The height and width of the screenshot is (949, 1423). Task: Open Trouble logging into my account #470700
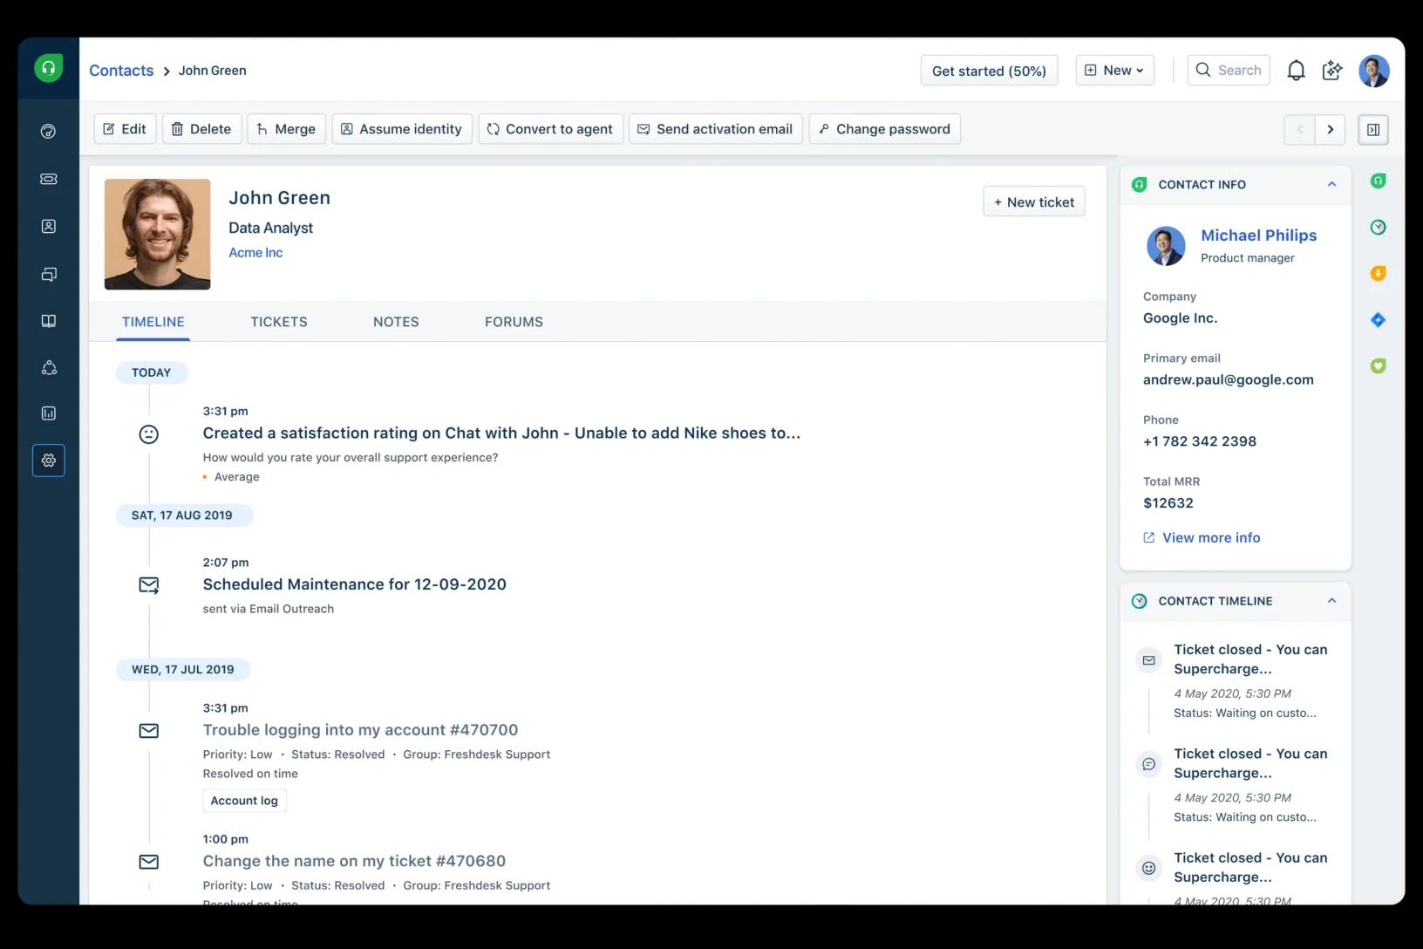click(x=360, y=730)
